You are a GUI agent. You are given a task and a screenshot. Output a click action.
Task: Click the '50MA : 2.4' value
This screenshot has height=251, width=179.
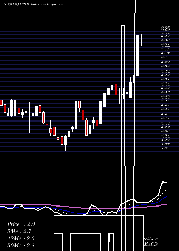(21, 245)
